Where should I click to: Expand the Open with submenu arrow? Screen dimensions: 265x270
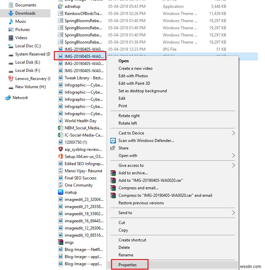coord(233,156)
